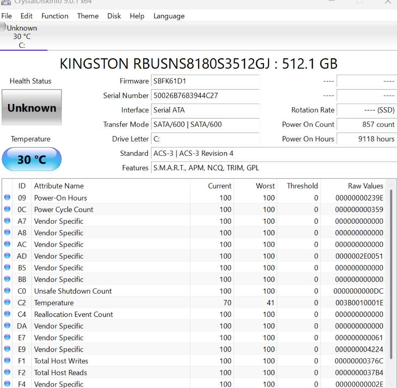The height and width of the screenshot is (388, 397).
Task: Click the status dot for Power-On Hours row
Action: (x=7, y=198)
